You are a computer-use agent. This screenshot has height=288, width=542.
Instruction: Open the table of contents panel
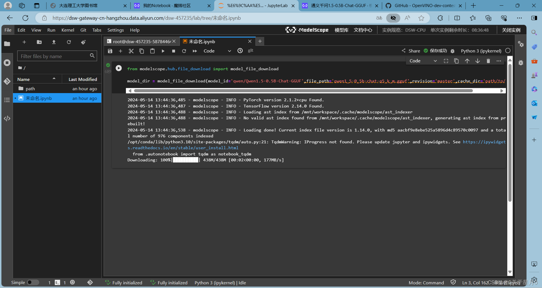click(7, 100)
